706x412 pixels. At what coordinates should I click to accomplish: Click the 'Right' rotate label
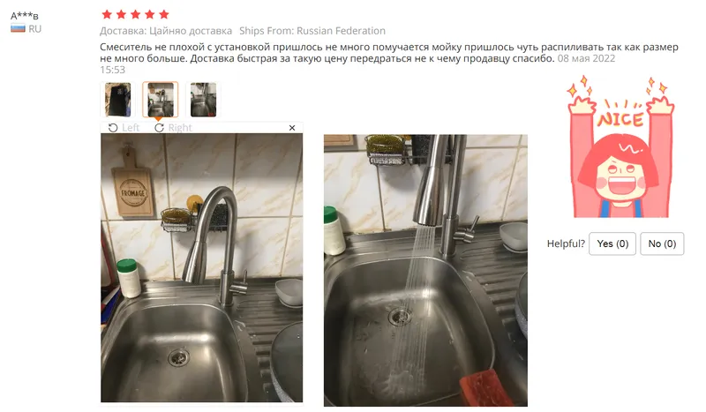tap(180, 128)
